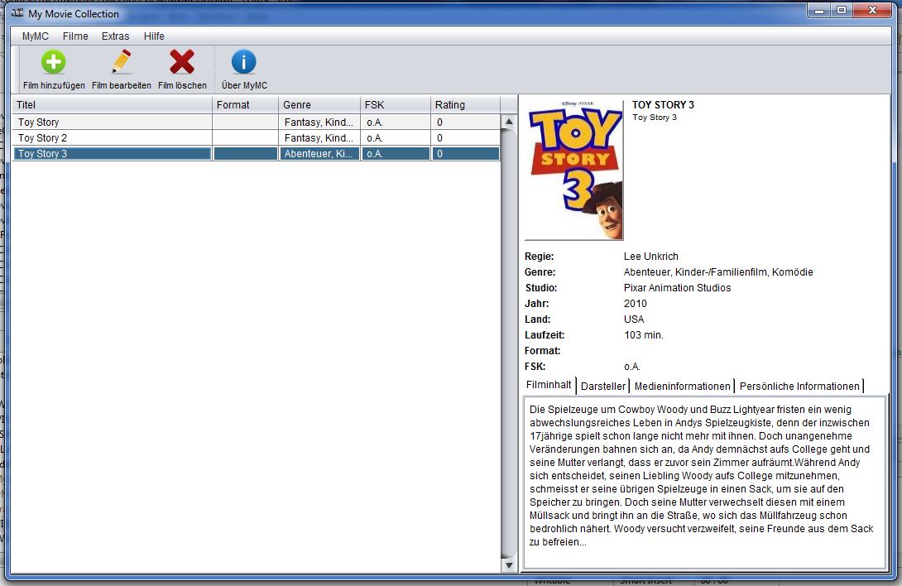This screenshot has width=902, height=586.
Task: Maximize the My Movie Collection window
Action: pyautogui.click(x=841, y=11)
